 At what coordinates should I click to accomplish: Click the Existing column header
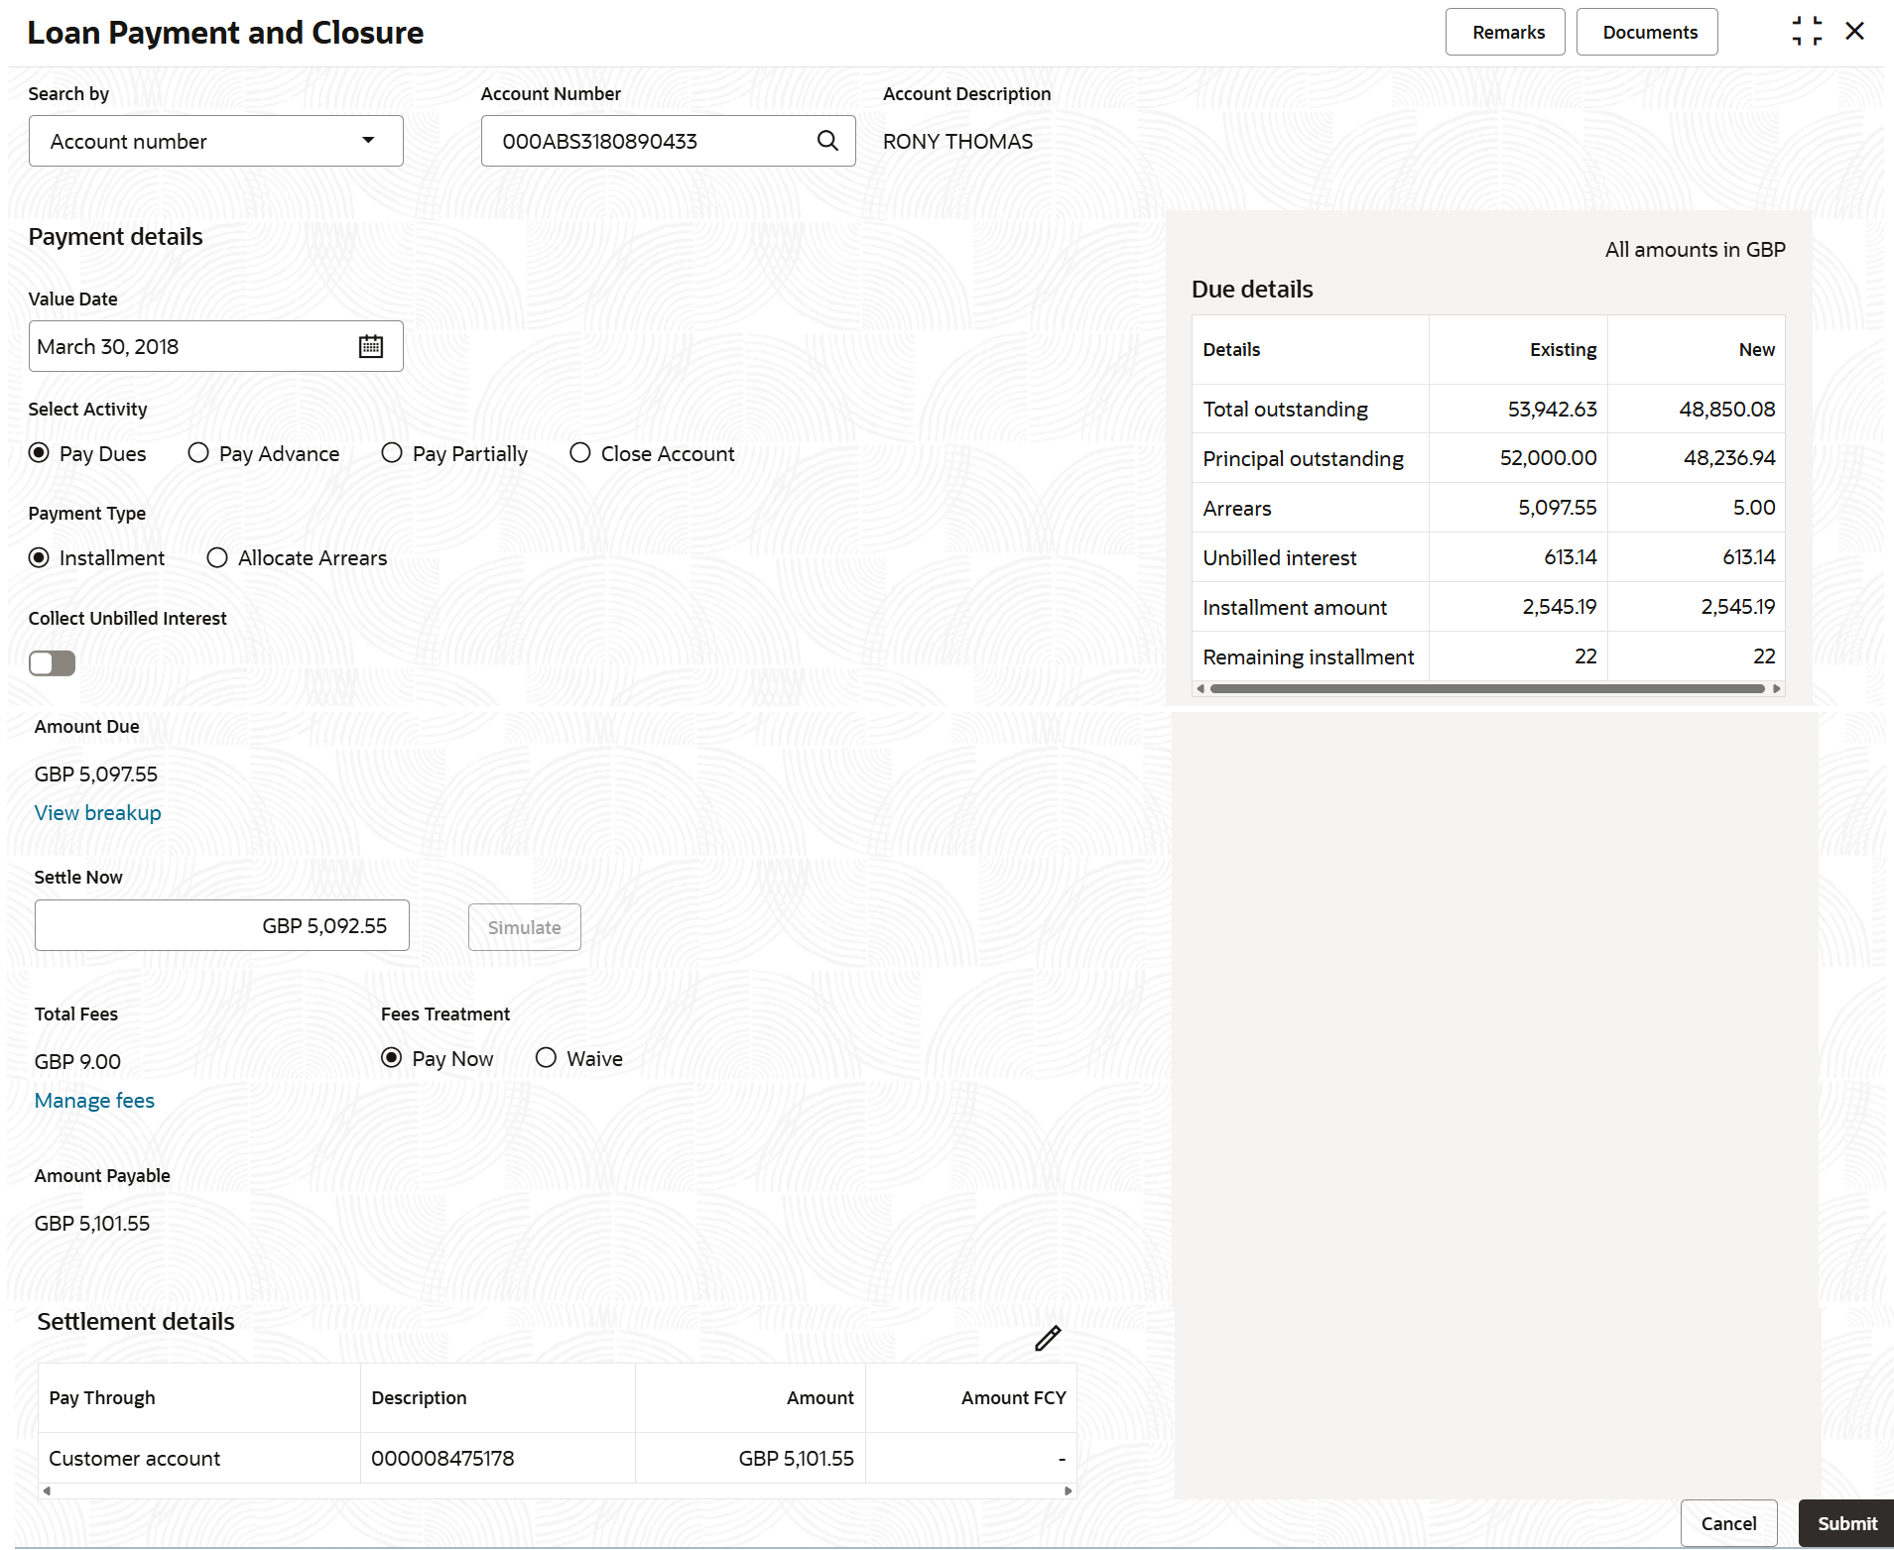pos(1563,350)
